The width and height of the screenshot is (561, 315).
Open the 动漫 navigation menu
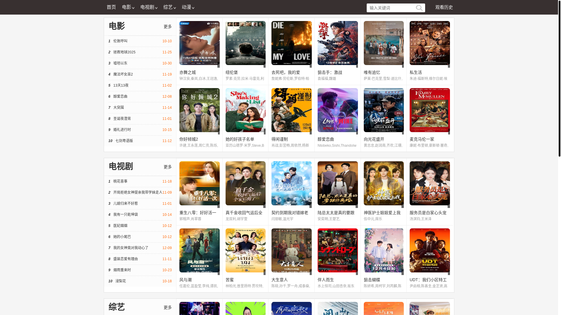188,7
